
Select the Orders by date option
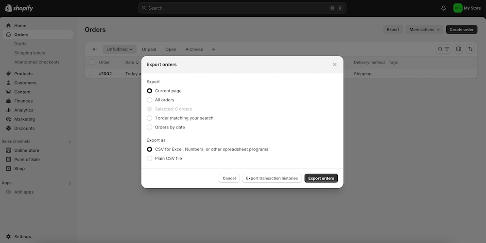point(149,127)
